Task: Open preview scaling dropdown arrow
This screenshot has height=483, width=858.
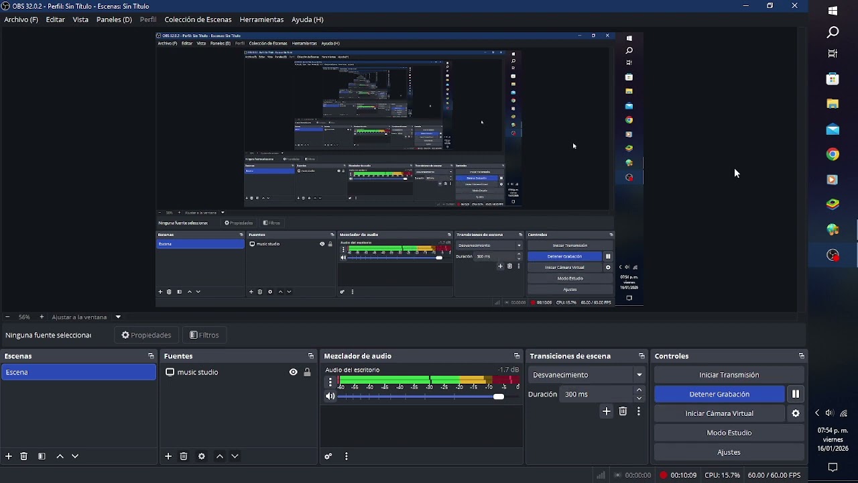Action: [x=118, y=317]
